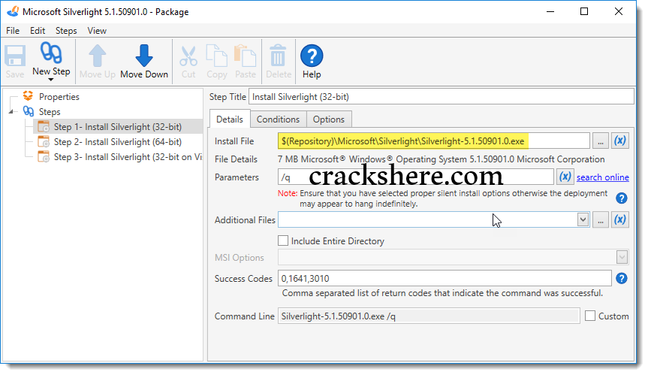Browse for Additional Files with the ellipsis button
Viewport: 648px width, 375px height.
(601, 220)
